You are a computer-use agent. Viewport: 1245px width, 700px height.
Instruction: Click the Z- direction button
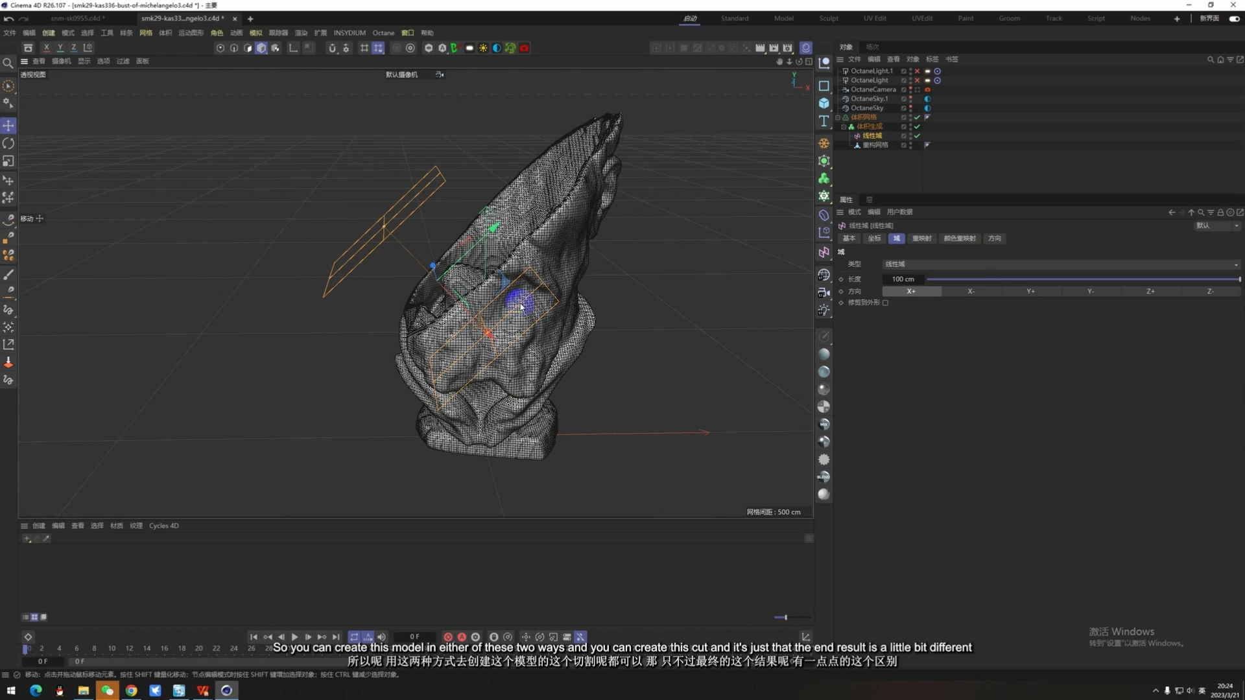(1211, 292)
